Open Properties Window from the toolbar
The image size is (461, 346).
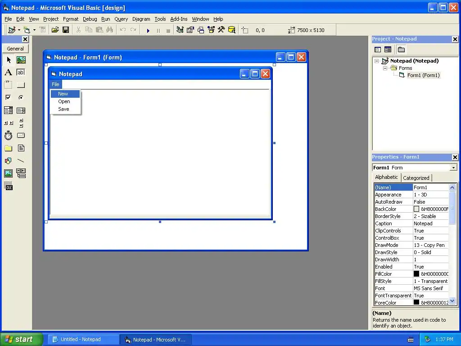[190, 30]
